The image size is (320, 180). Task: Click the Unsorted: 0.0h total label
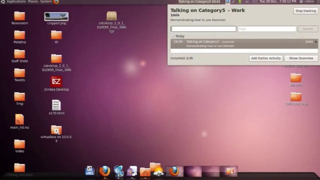[x=182, y=58]
